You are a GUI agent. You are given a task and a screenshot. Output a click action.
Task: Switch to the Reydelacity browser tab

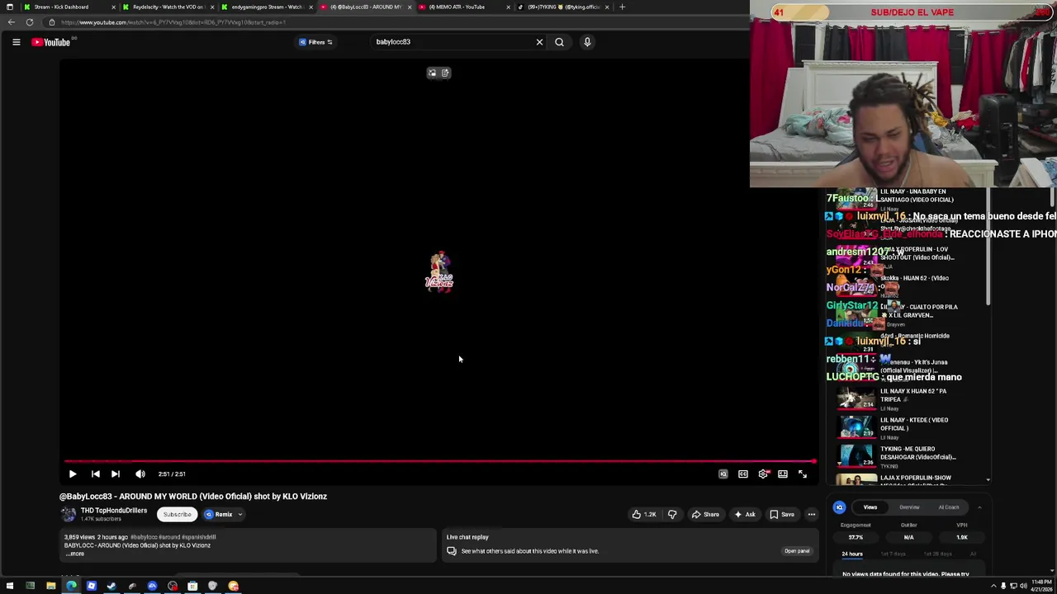tap(168, 7)
